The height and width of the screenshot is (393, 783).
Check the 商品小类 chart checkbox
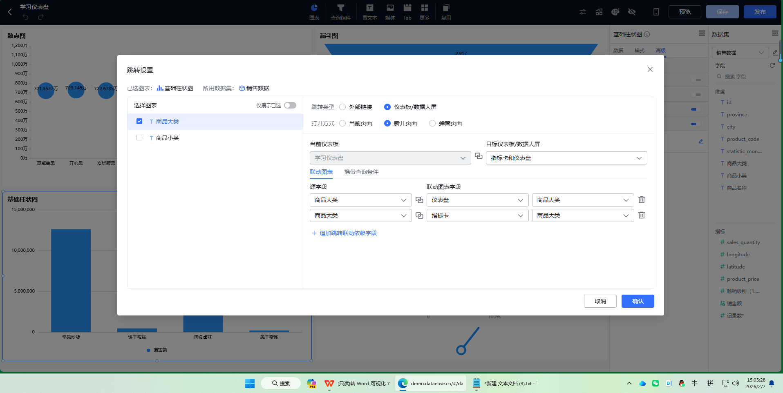139,138
